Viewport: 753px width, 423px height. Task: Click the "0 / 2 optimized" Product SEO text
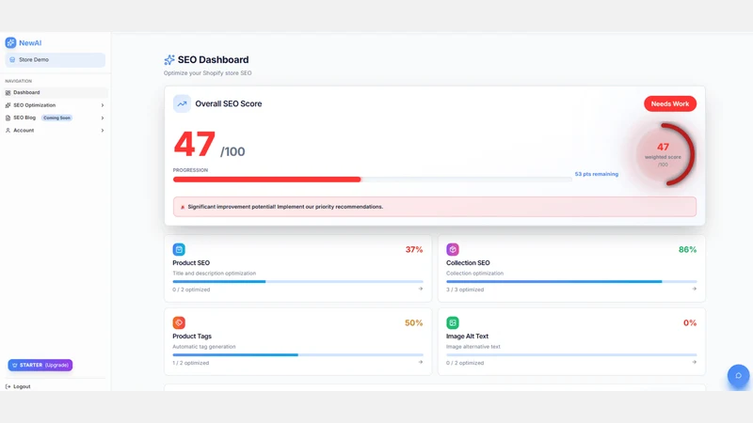(x=191, y=290)
